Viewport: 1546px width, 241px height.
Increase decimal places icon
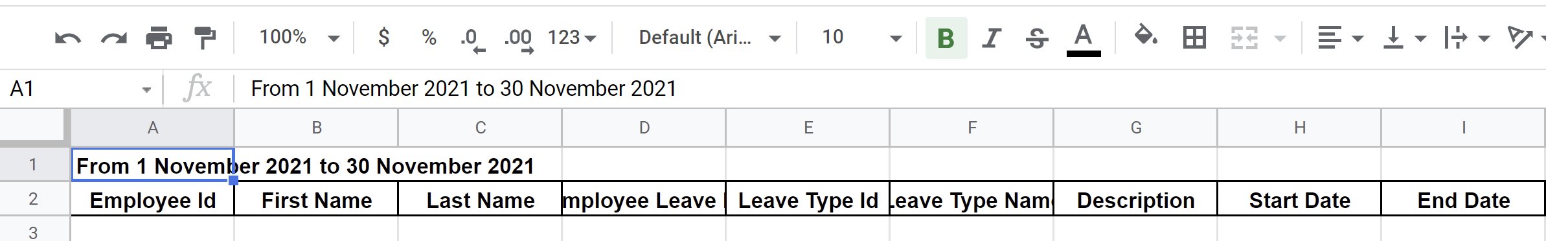pos(519,40)
